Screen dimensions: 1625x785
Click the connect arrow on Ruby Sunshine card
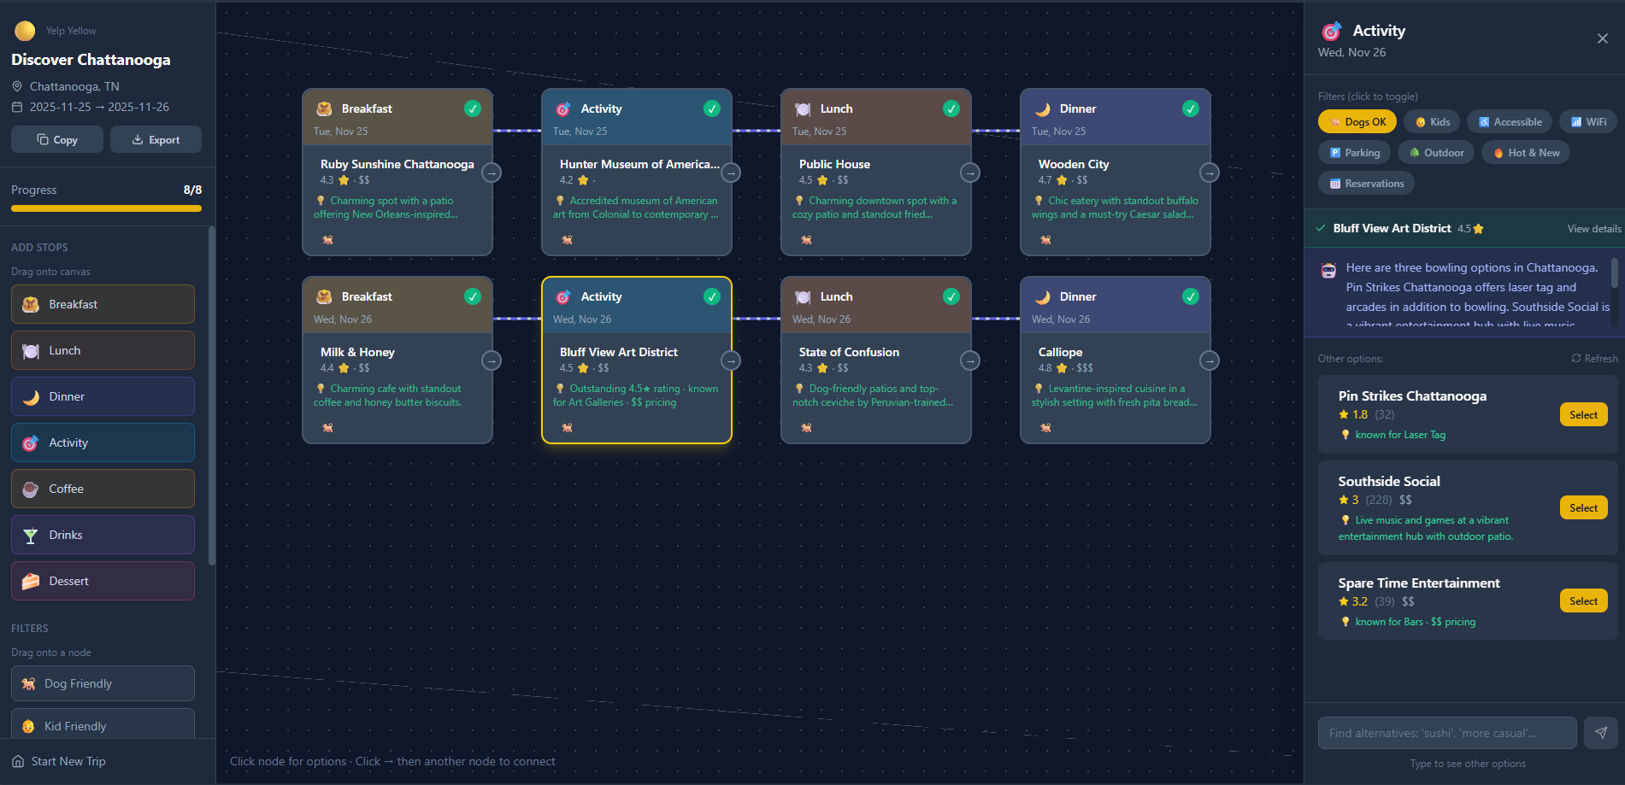(x=492, y=173)
